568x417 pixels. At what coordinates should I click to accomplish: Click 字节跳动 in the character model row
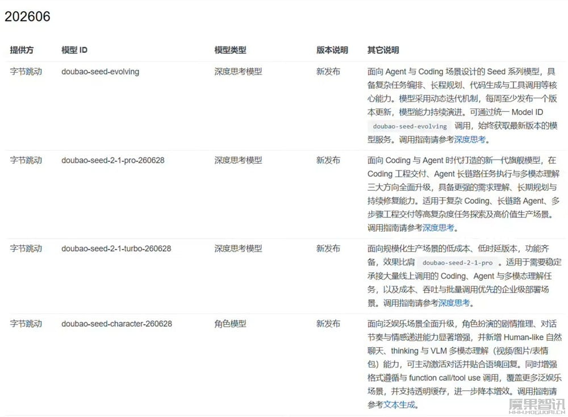26,323
